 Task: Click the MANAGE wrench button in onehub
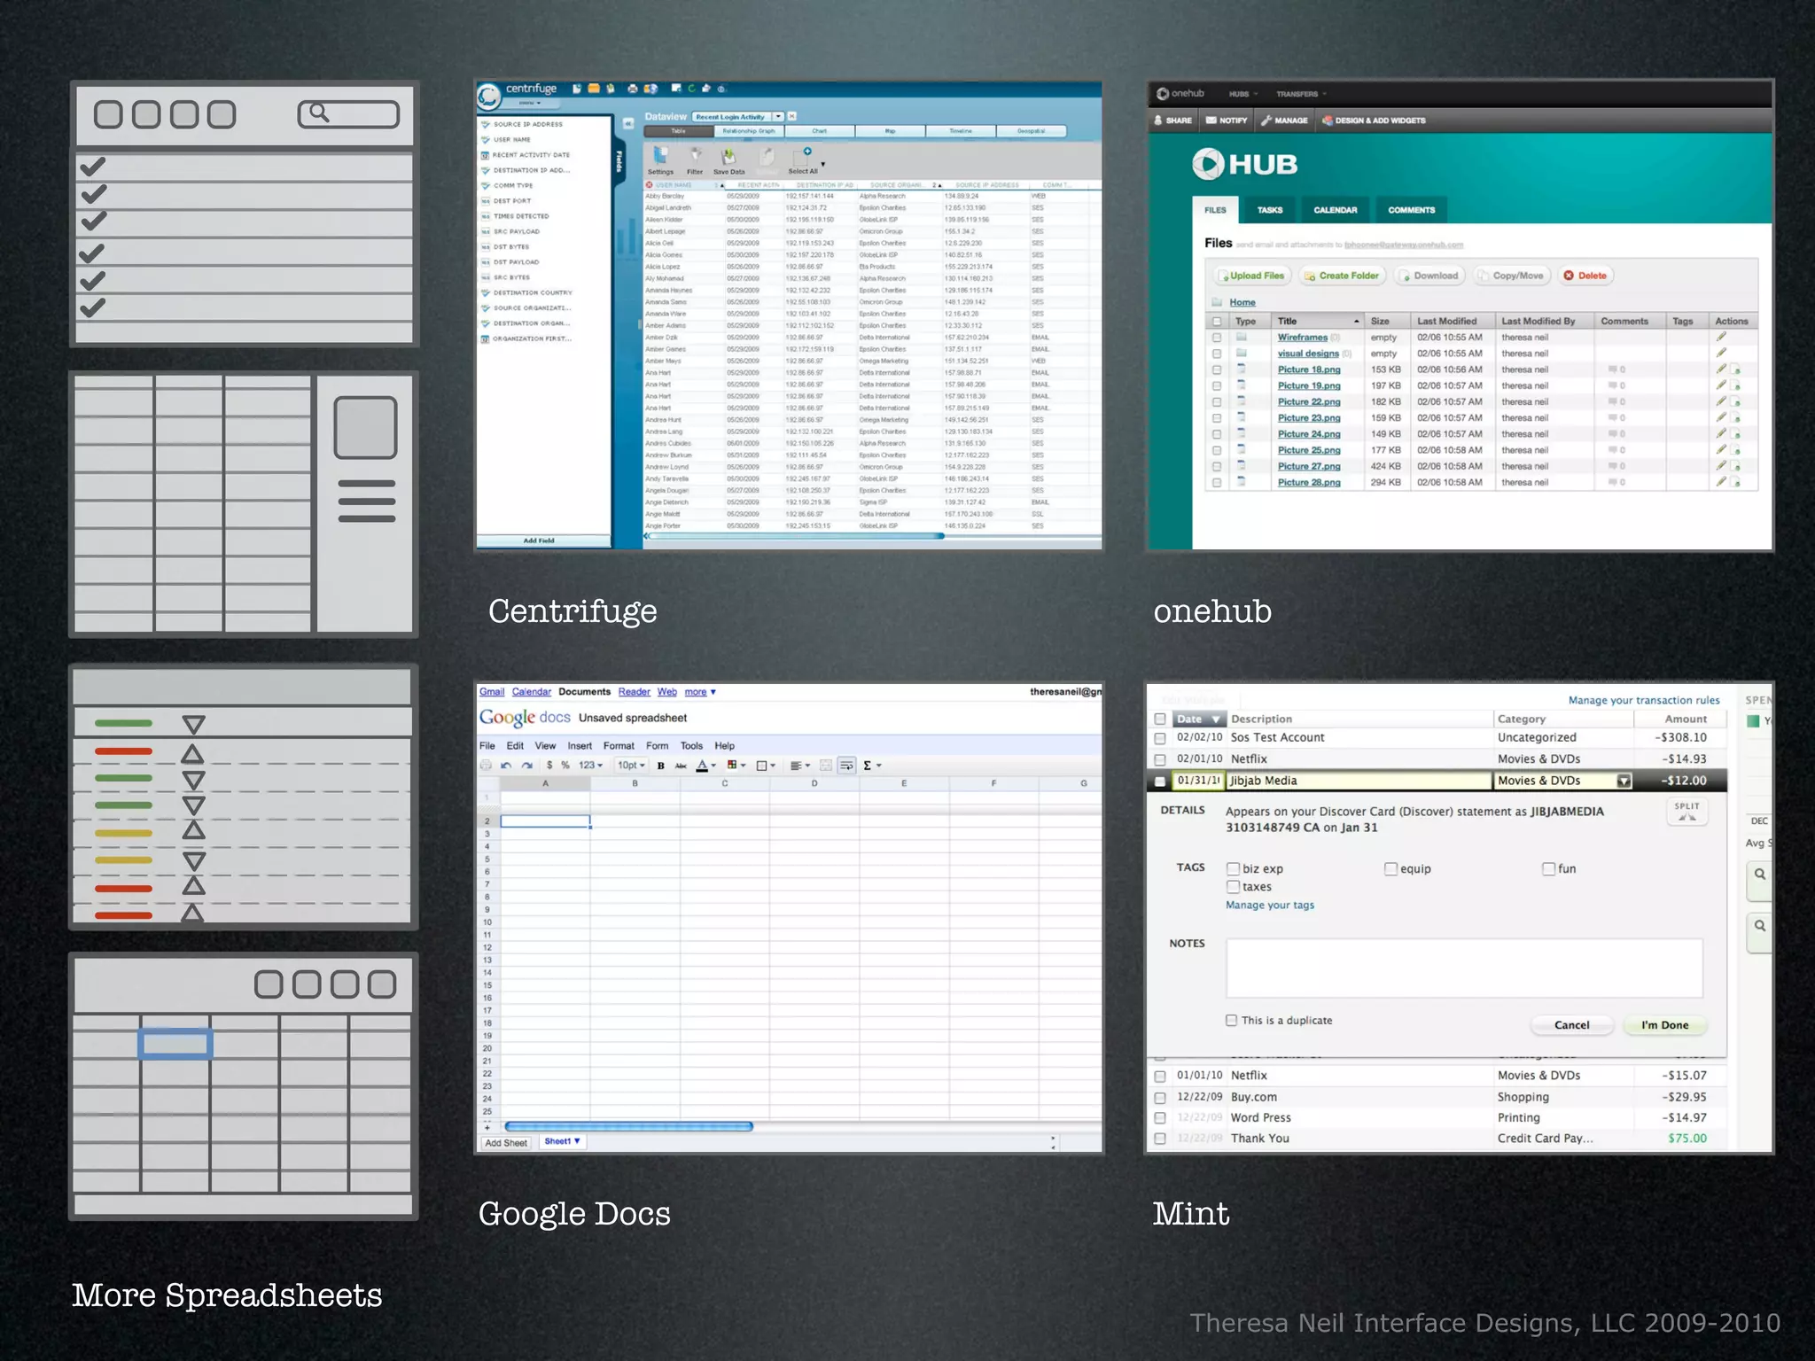click(x=1284, y=121)
